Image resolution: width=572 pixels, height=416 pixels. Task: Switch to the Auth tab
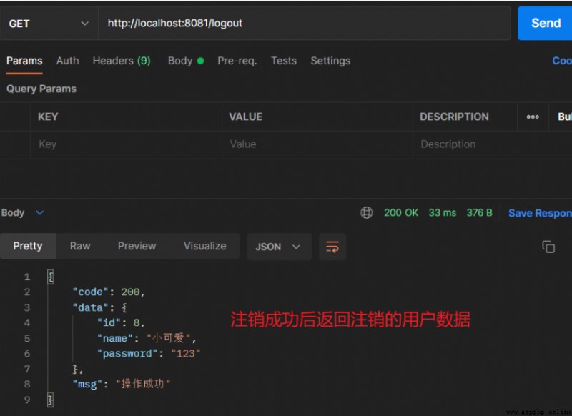[x=67, y=61]
